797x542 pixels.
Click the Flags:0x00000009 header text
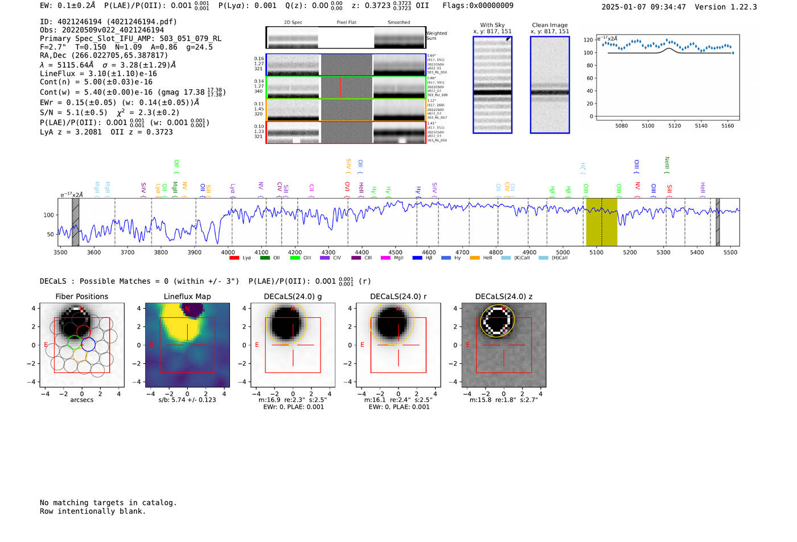click(478, 6)
